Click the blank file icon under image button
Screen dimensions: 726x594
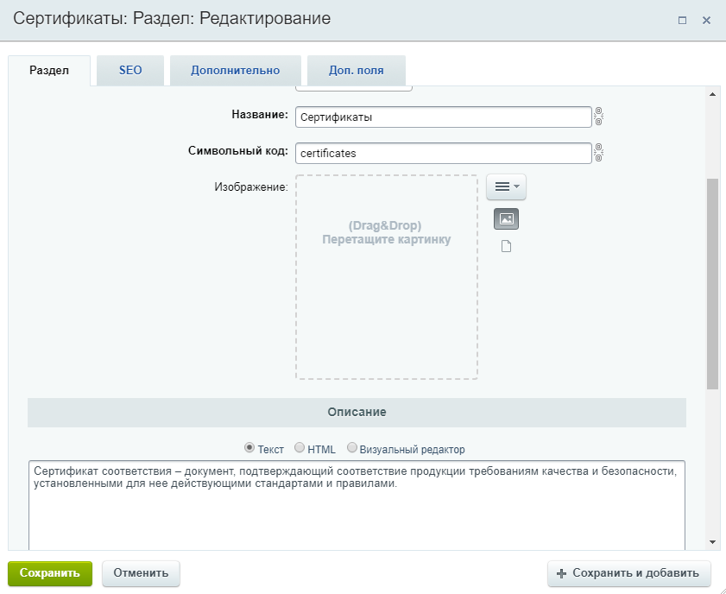[506, 246]
